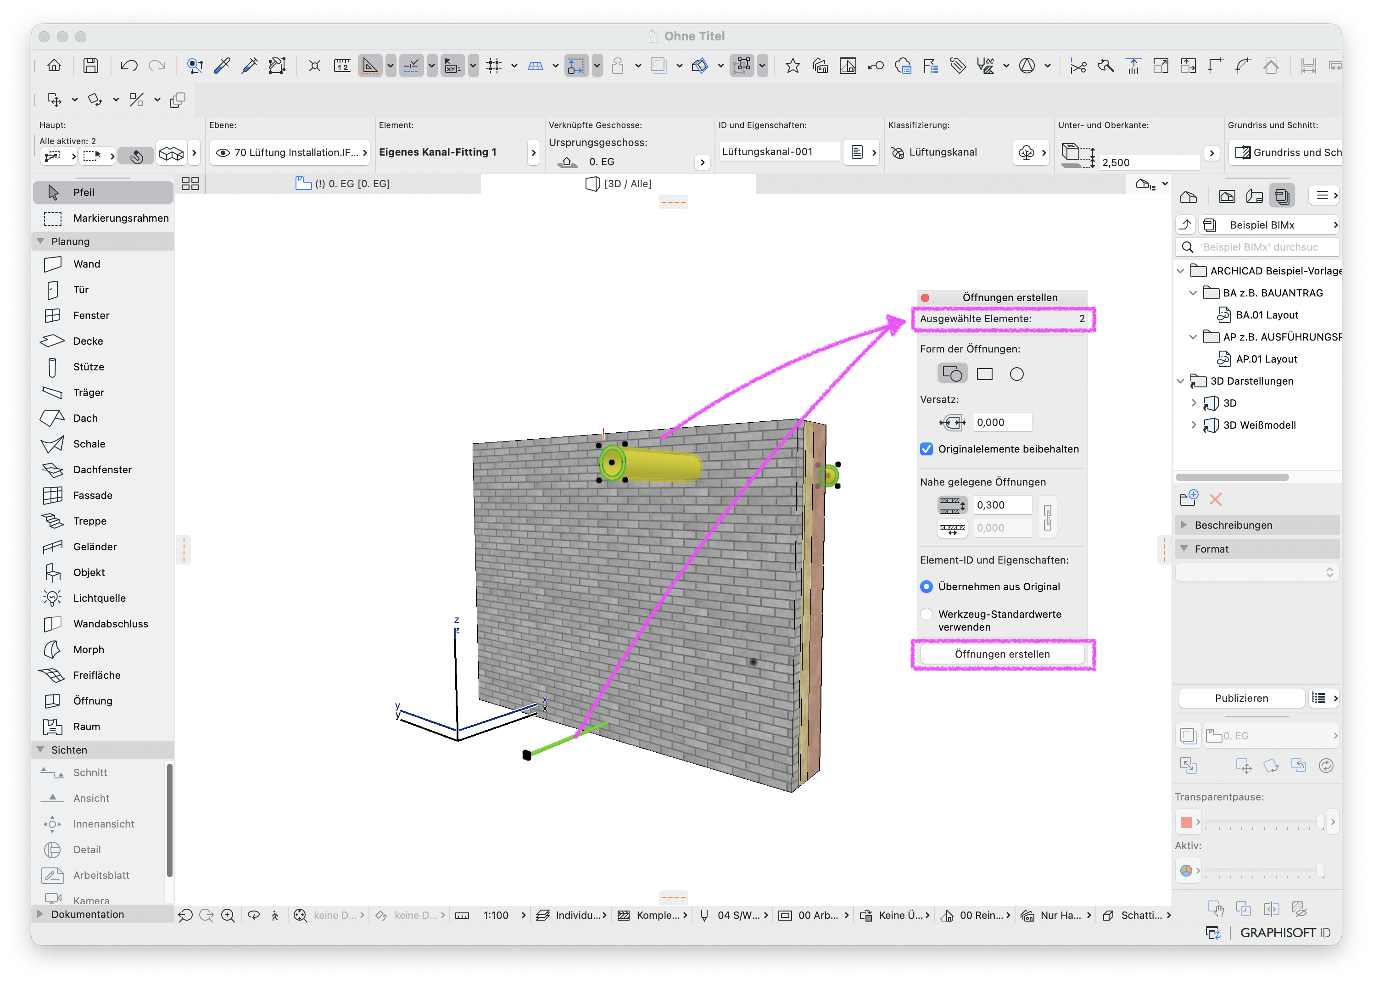The image size is (1373, 984).
Task: Select the Dachfenster tool
Action: tap(103, 470)
